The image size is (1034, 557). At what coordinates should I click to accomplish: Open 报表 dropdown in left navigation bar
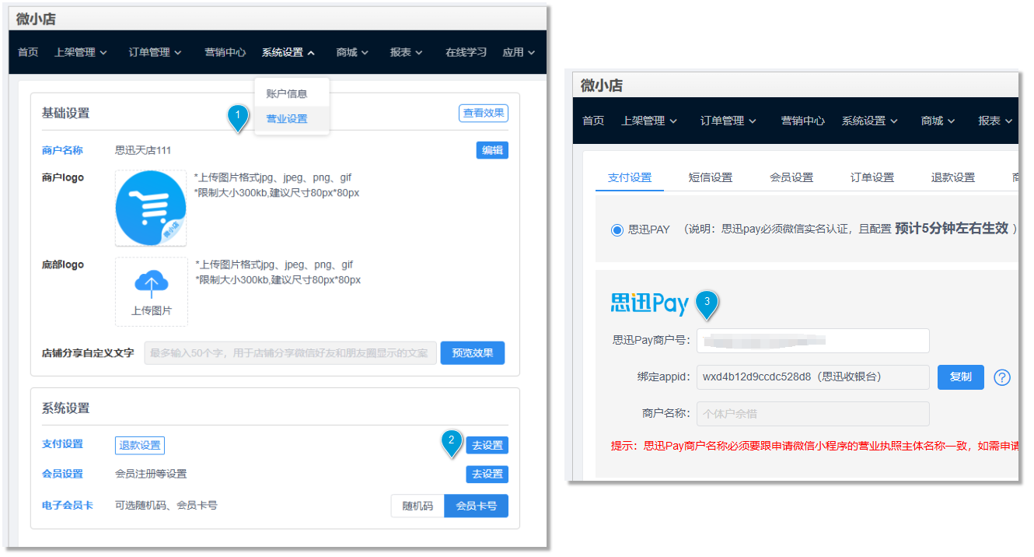[x=406, y=52]
